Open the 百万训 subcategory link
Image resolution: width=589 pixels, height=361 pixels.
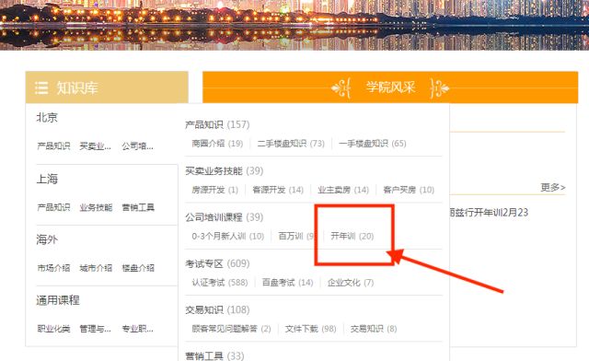(295, 236)
